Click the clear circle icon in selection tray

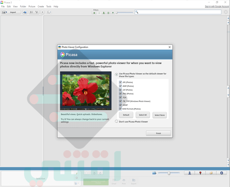tap(77, 178)
